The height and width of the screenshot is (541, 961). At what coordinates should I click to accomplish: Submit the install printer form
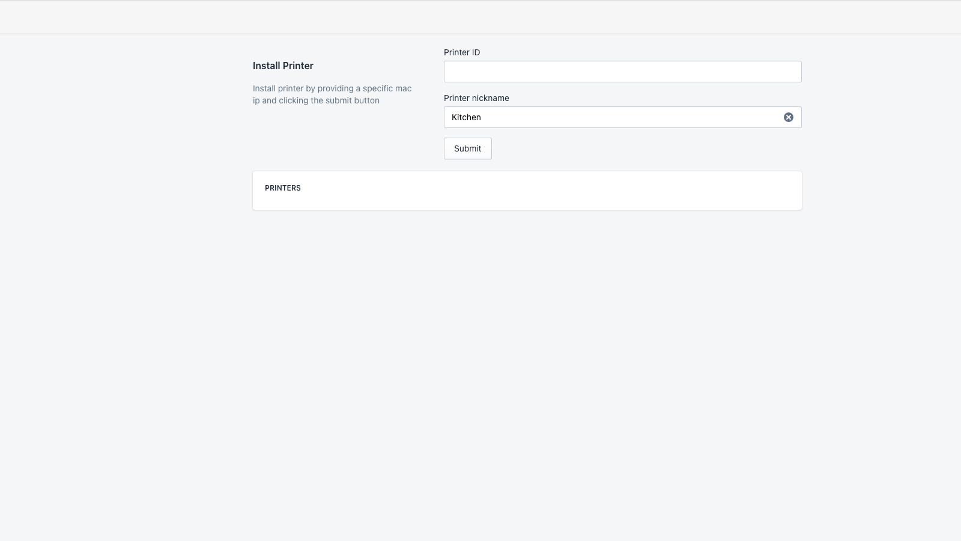click(x=467, y=148)
